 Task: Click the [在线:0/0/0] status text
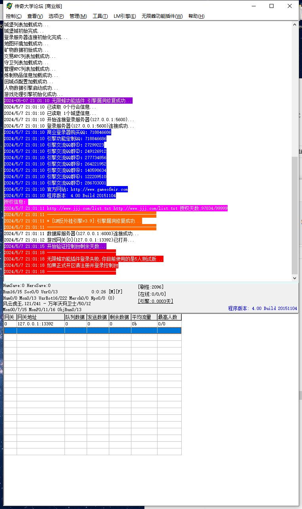pos(152,294)
